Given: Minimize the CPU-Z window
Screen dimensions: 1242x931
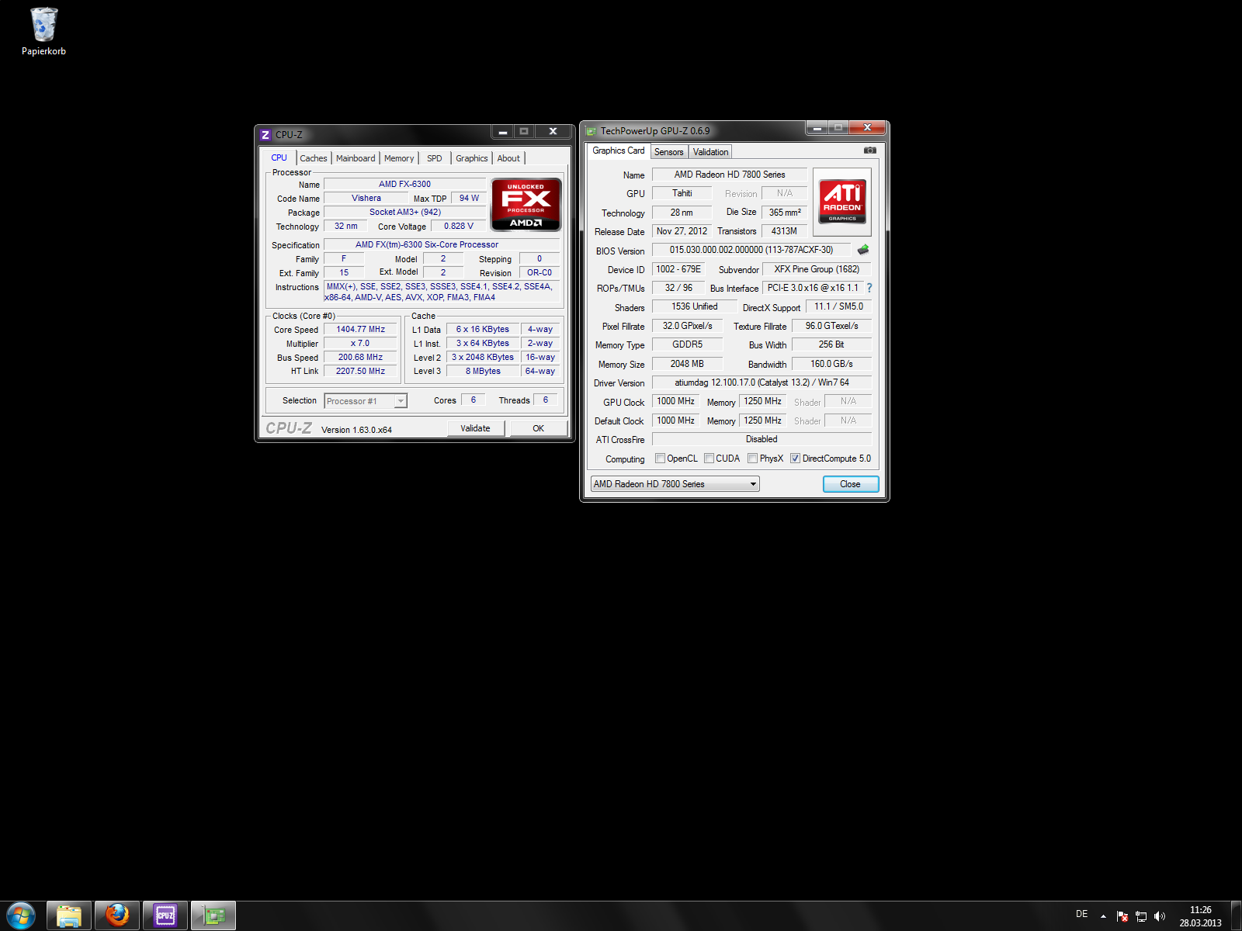Looking at the screenshot, I should [x=503, y=132].
